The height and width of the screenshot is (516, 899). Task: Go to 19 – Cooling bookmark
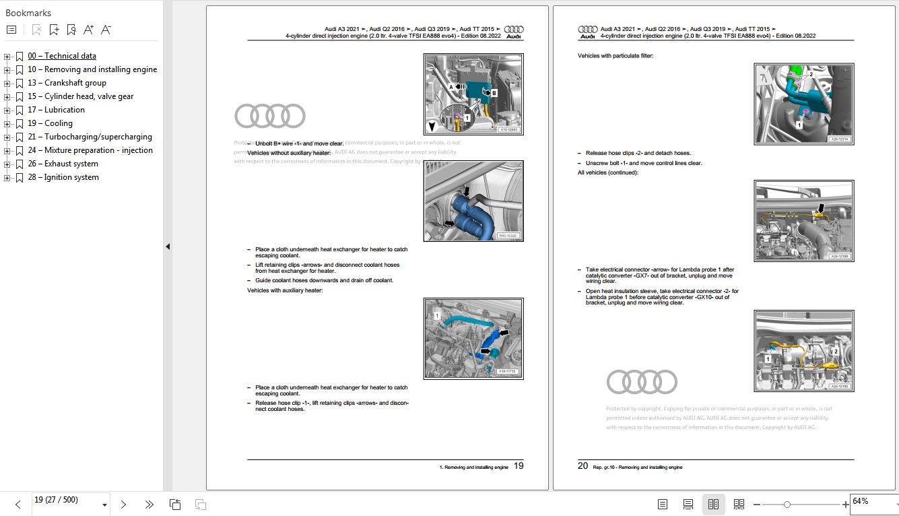tap(50, 123)
